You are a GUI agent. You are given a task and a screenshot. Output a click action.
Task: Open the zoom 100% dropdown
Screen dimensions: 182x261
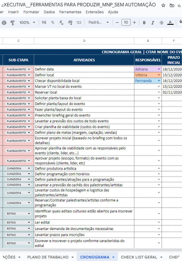pyautogui.click(x=27, y=22)
